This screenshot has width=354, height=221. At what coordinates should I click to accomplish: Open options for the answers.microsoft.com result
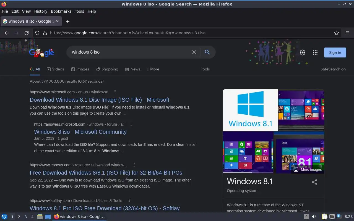131,124
